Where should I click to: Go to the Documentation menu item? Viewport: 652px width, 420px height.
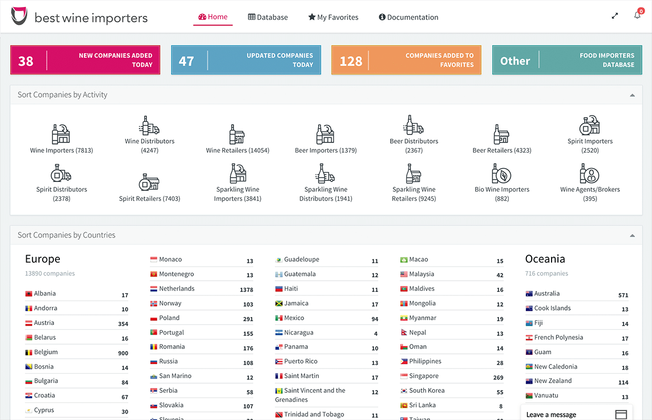click(x=408, y=17)
